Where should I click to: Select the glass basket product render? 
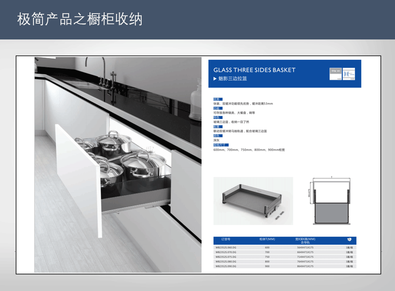[253, 201]
